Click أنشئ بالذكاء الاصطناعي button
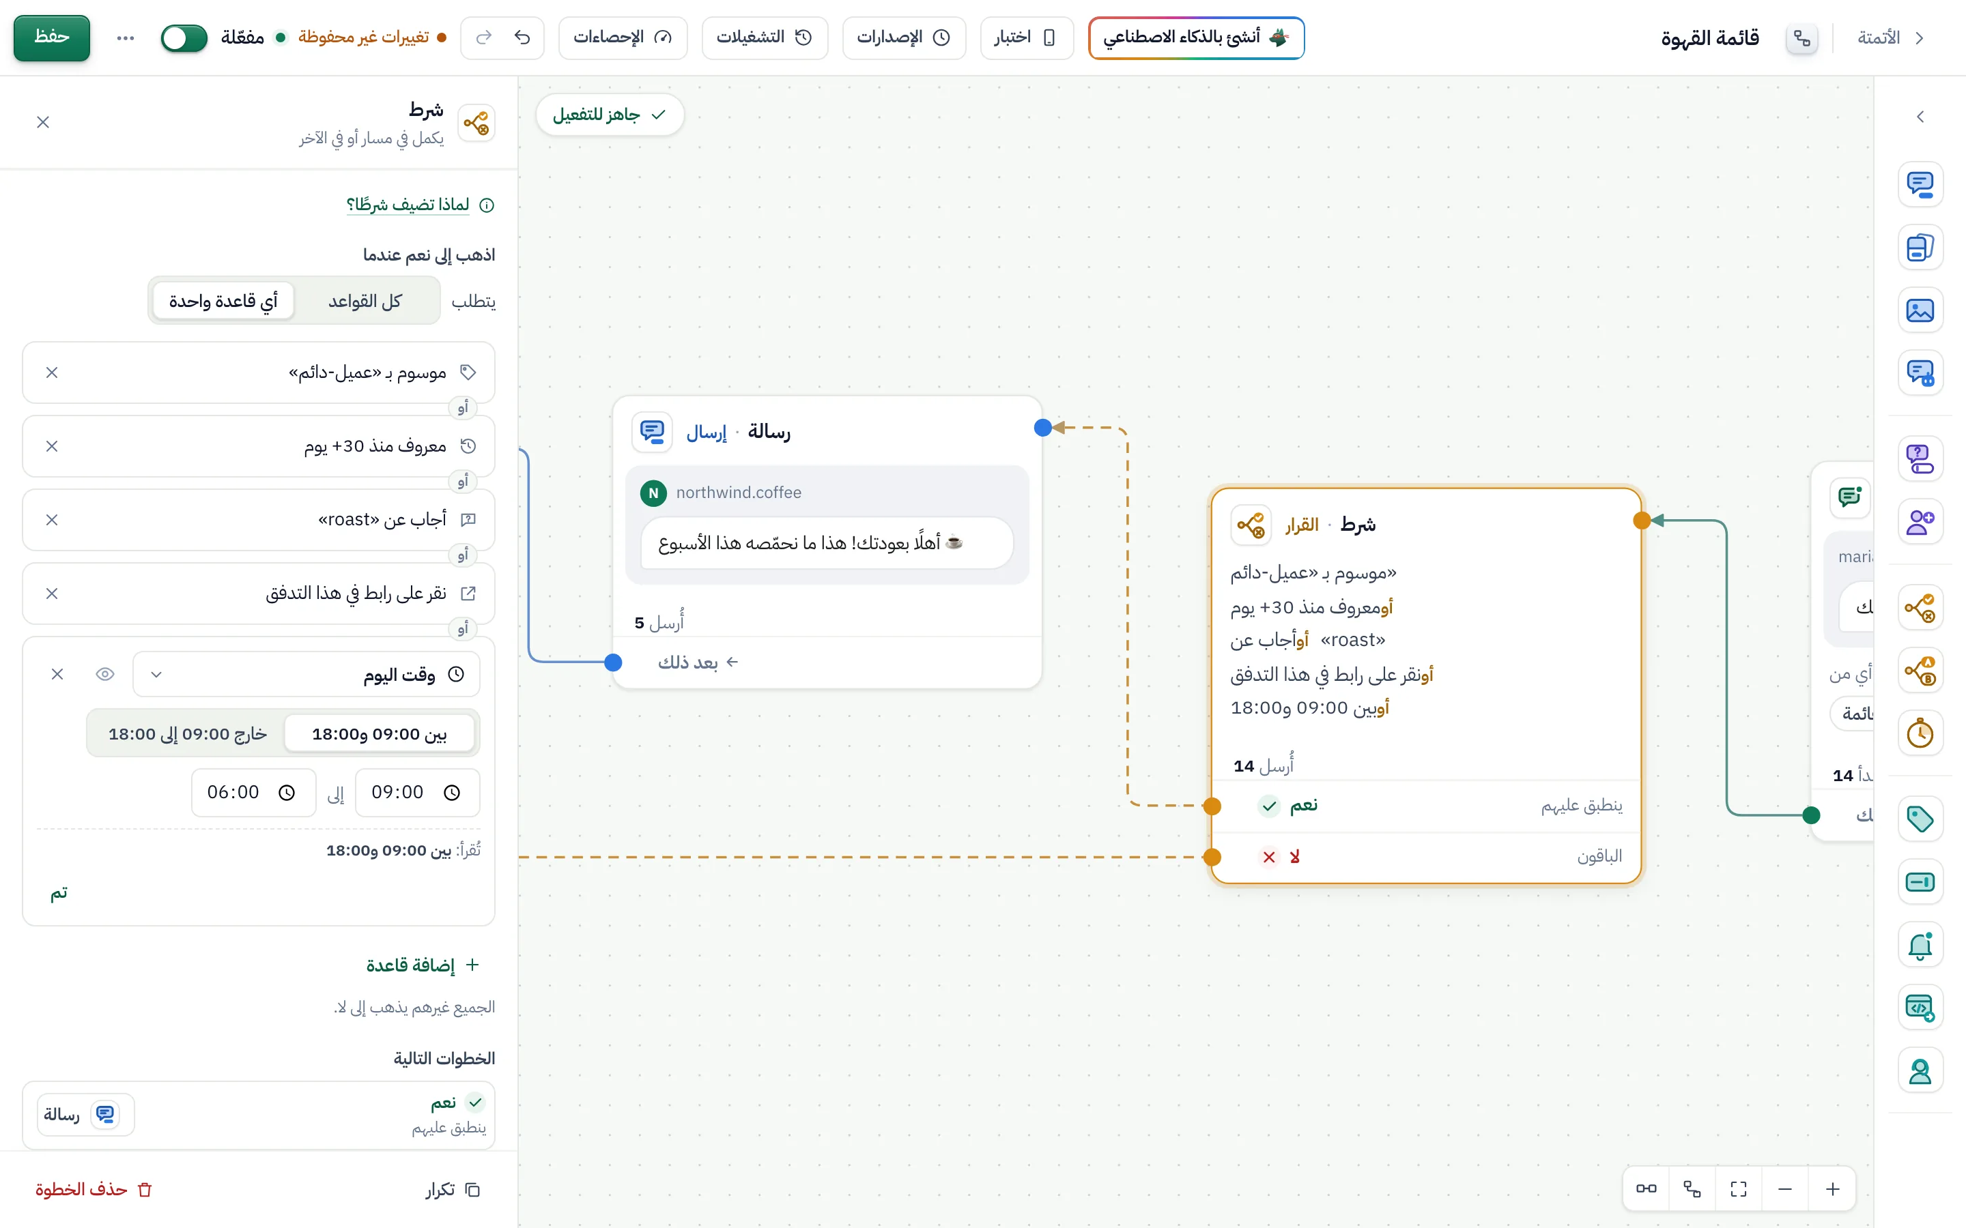 click(1196, 38)
